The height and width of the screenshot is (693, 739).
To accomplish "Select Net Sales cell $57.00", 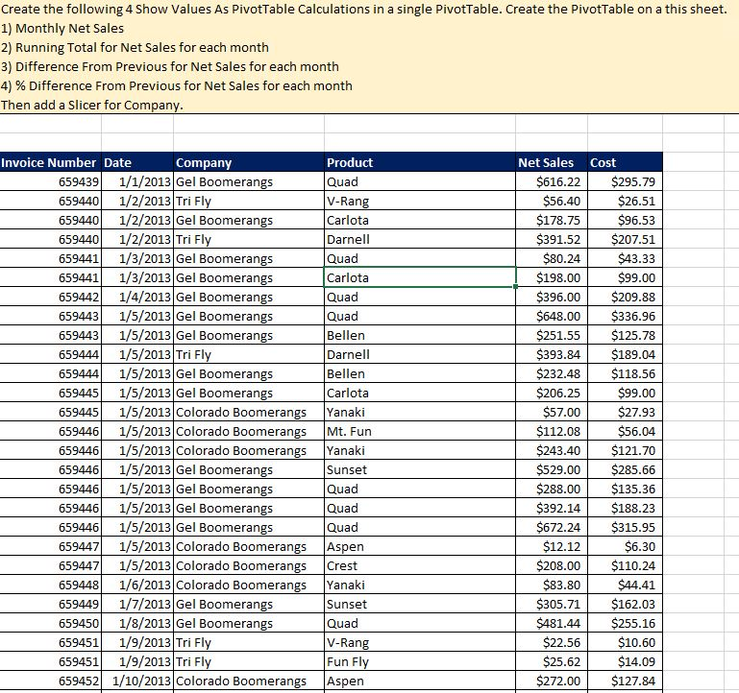I will pos(552,413).
